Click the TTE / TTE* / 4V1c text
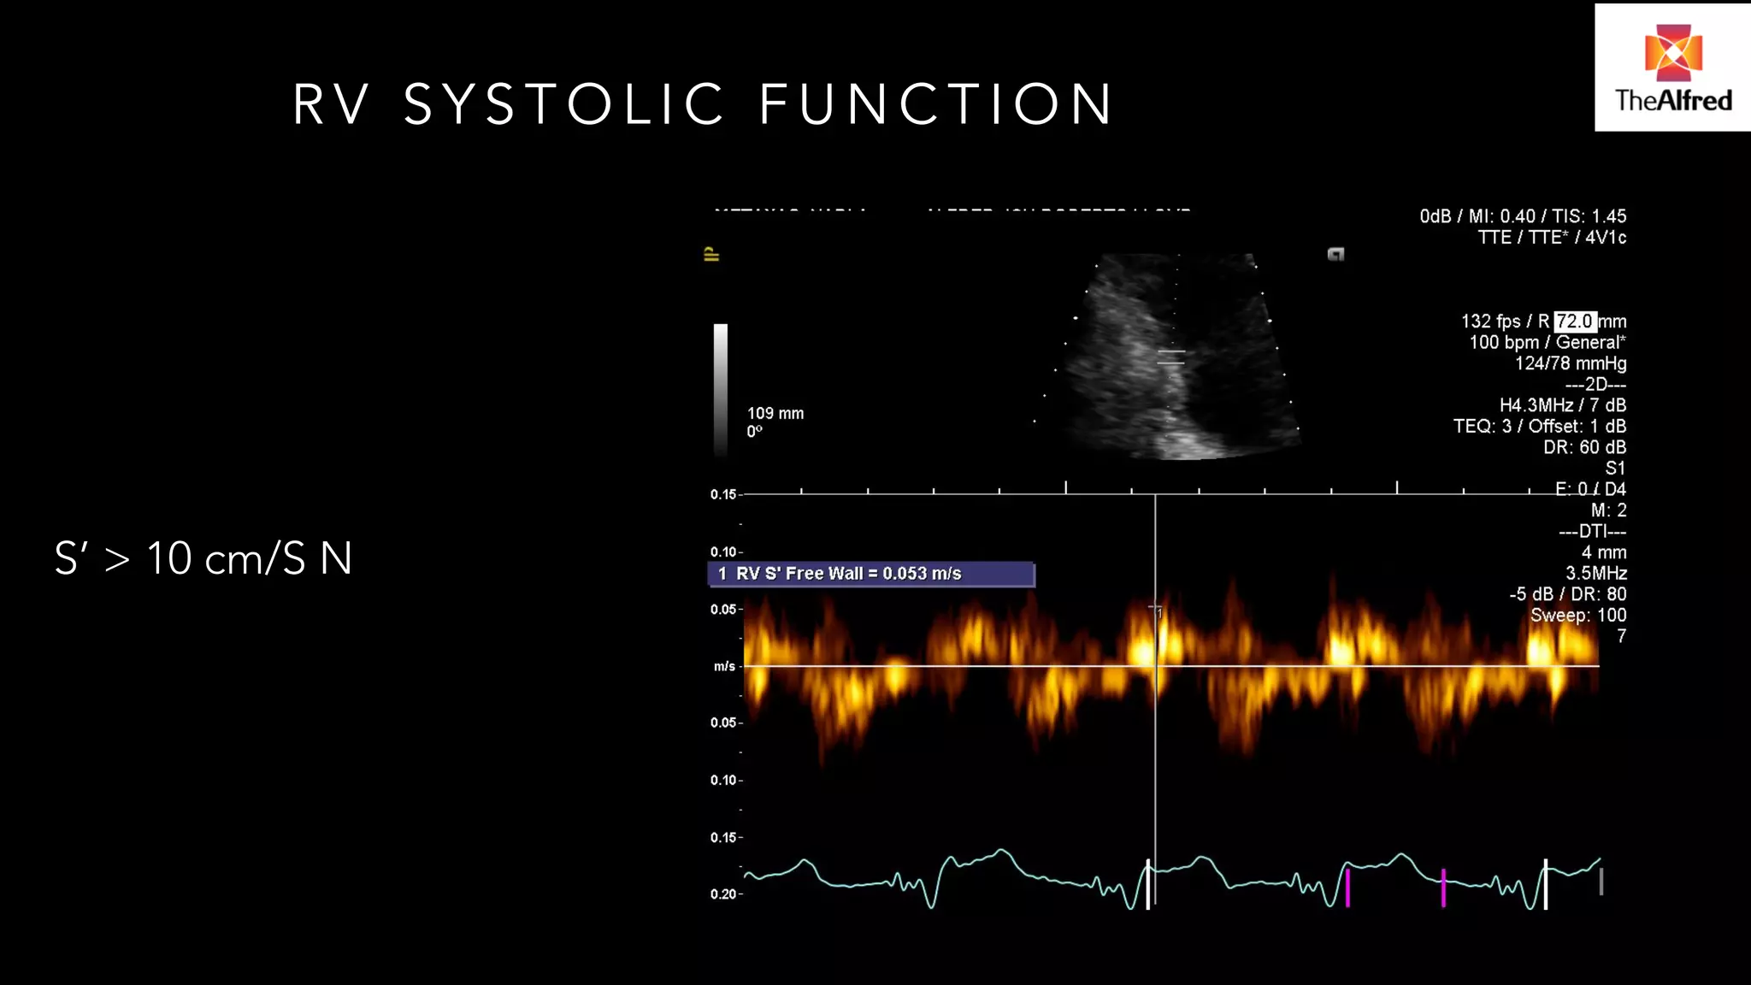The width and height of the screenshot is (1751, 985). pyautogui.click(x=1552, y=238)
